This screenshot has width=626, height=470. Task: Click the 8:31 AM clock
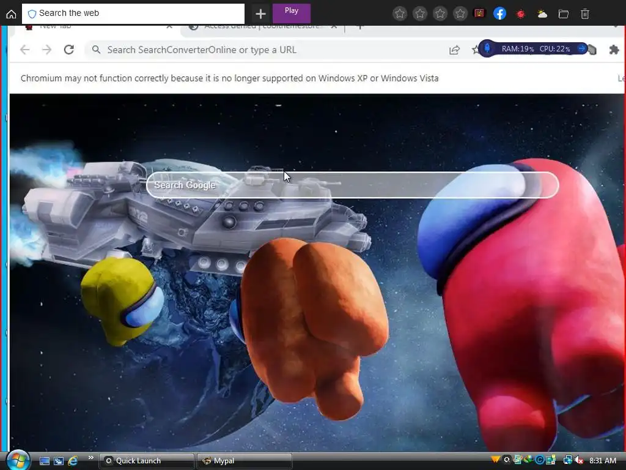pos(602,461)
